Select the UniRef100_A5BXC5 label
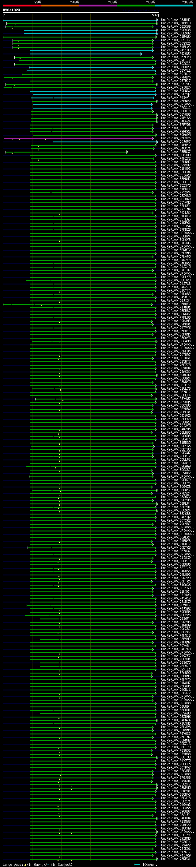Screen dimensions: 196x867 [x=176, y=138]
